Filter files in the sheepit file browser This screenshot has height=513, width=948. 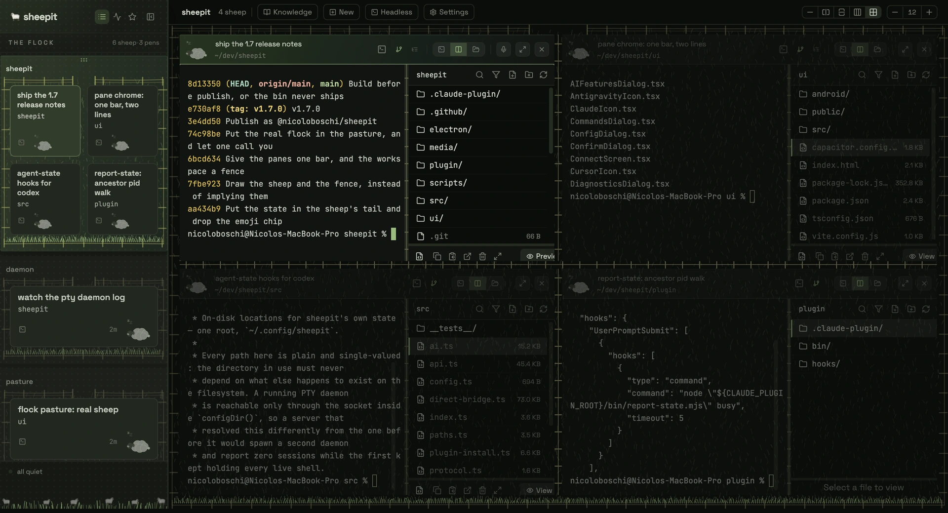(496, 75)
